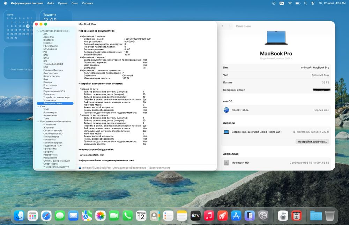The image size is (349, 225).
Task: Select Bluetooth in the sidebar
Action: click(49, 40)
